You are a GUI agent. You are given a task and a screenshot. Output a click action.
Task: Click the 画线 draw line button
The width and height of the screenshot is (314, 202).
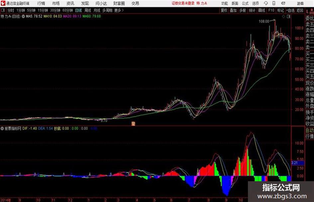tap(262, 10)
